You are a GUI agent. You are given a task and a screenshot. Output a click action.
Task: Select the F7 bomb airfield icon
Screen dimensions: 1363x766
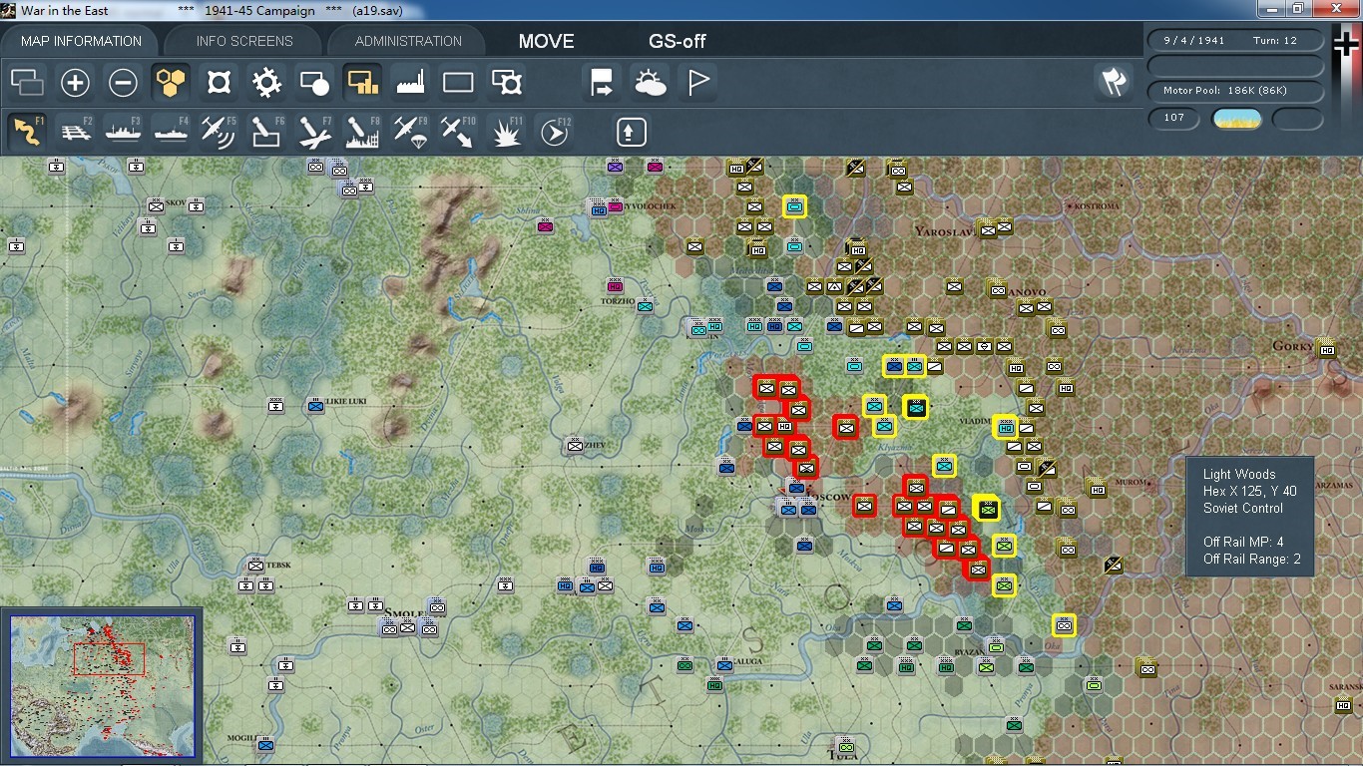point(314,132)
